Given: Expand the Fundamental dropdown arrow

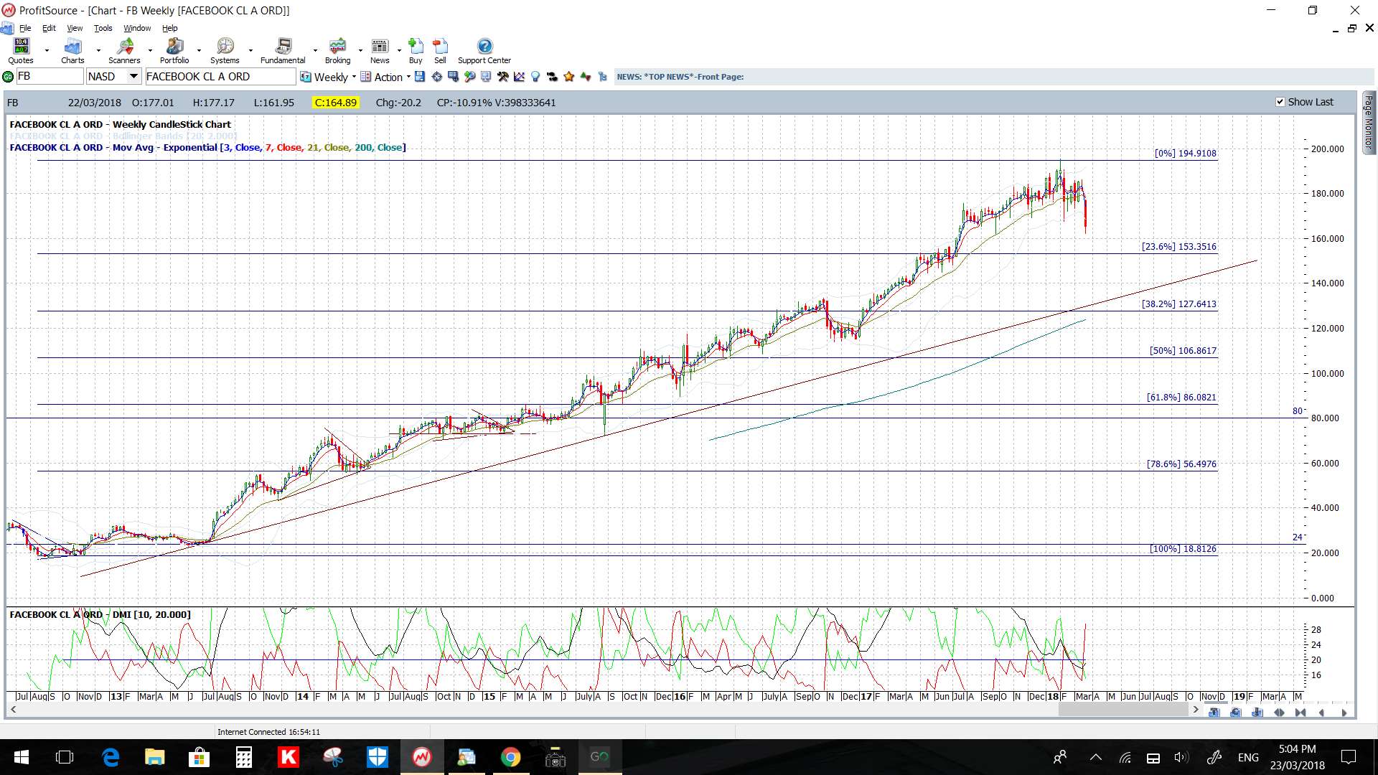Looking at the screenshot, I should [x=315, y=51].
